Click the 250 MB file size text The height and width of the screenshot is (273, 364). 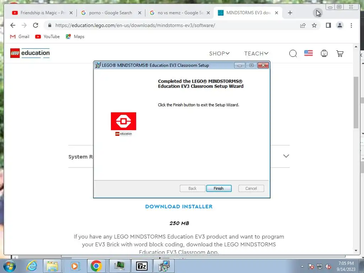179,223
